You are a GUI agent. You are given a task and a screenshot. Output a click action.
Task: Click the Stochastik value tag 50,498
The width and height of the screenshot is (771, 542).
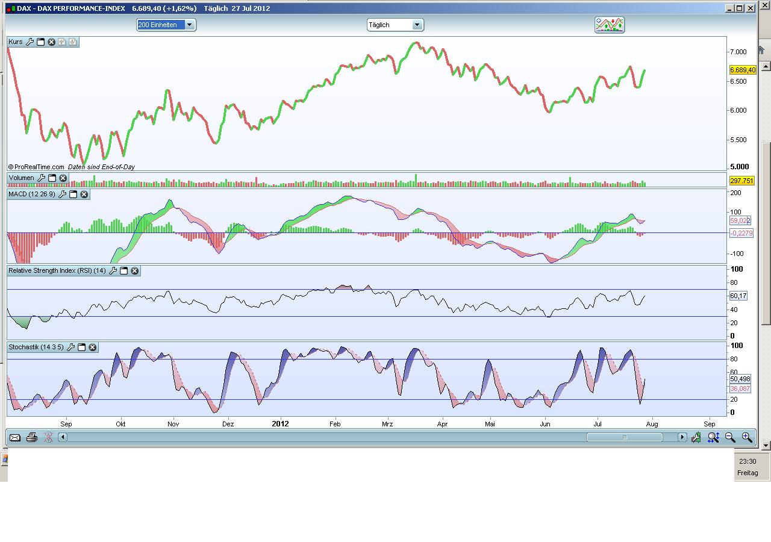pyautogui.click(x=740, y=379)
